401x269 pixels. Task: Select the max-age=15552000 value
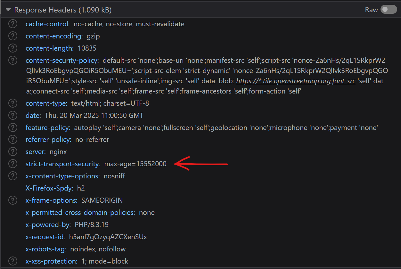coord(135,164)
